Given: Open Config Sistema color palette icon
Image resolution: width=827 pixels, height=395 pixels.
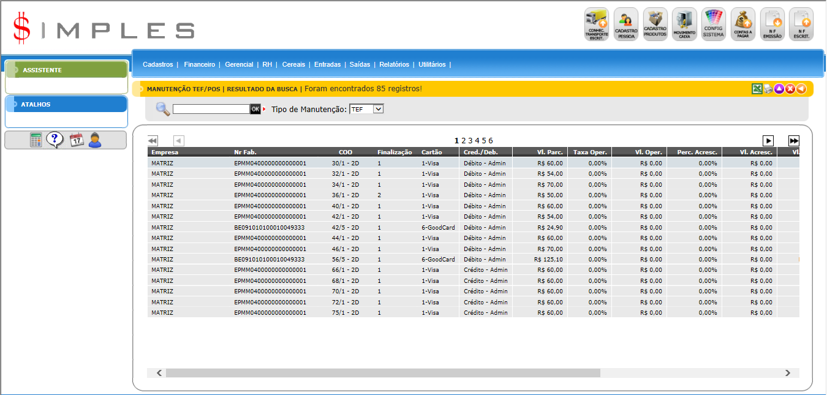Looking at the screenshot, I should coord(713,24).
